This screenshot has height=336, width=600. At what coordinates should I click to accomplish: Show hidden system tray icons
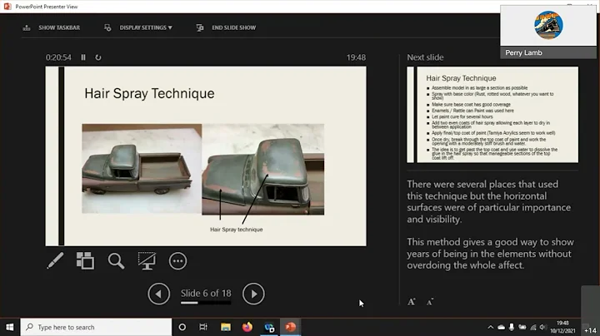491,327
